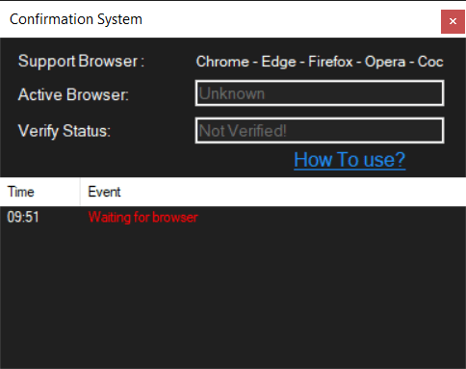
Task: Click the Verify Status field showing Not Verified!
Action: [320, 131]
